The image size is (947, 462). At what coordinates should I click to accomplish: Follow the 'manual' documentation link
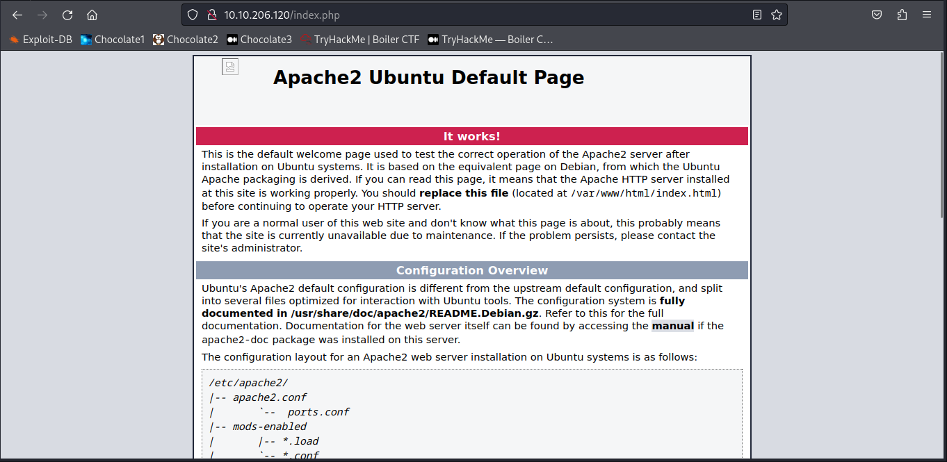pos(672,326)
